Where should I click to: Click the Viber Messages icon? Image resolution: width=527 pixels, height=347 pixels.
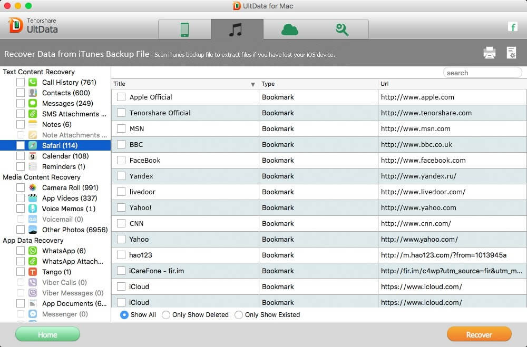(33, 293)
